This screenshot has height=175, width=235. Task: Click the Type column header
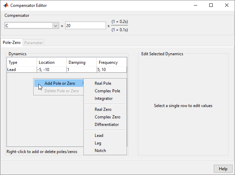click(x=21, y=62)
